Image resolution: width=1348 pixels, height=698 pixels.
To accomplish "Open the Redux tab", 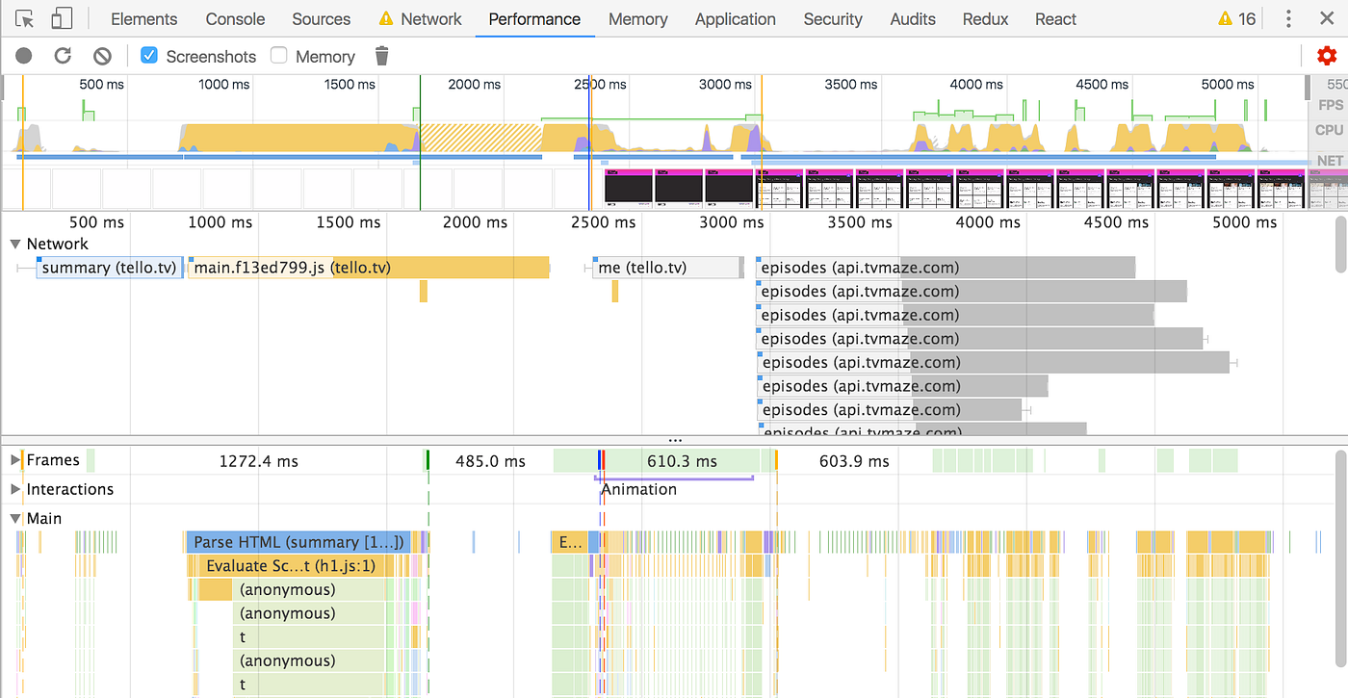I will [984, 18].
